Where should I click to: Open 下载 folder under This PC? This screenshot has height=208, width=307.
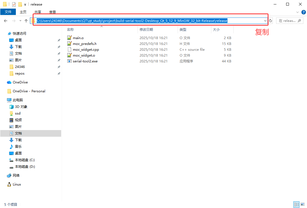click(18, 140)
